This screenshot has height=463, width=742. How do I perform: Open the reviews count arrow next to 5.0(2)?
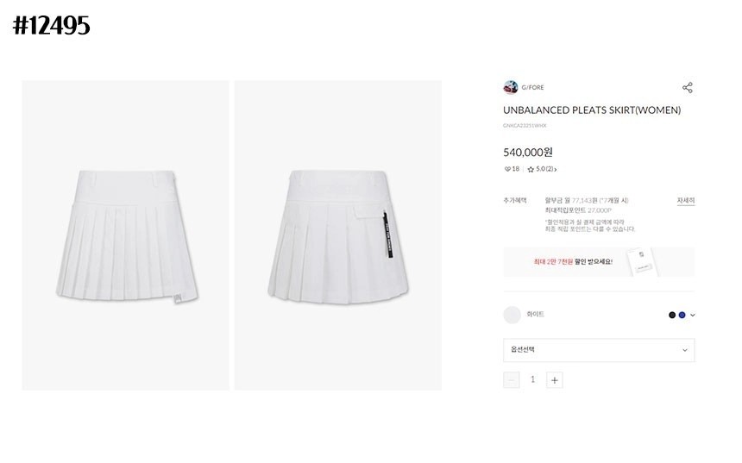click(555, 169)
